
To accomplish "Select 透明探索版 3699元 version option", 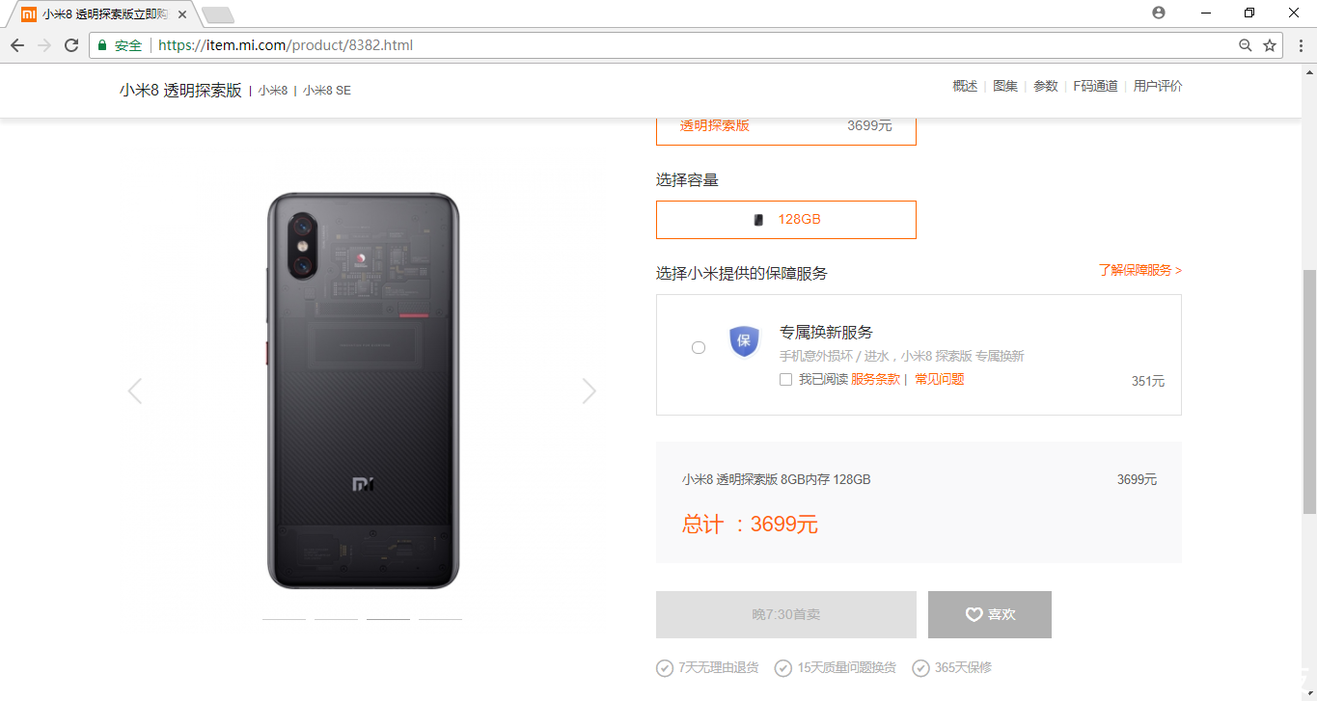I will 786,126.
